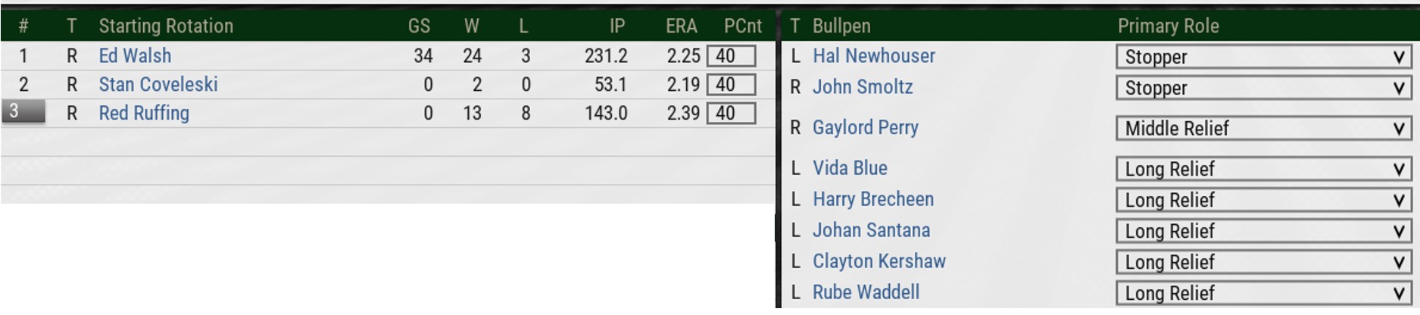The width and height of the screenshot is (1420, 315).
Task: Open Hal Newhouser's Primary Role dropdown
Action: pos(1262,57)
